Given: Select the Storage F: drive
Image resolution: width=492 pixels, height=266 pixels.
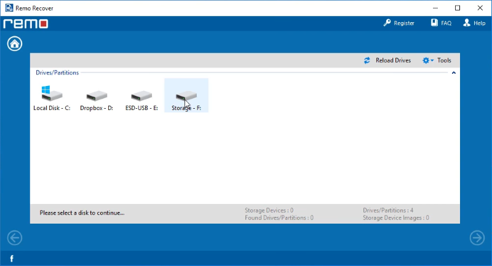Looking at the screenshot, I should (186, 95).
